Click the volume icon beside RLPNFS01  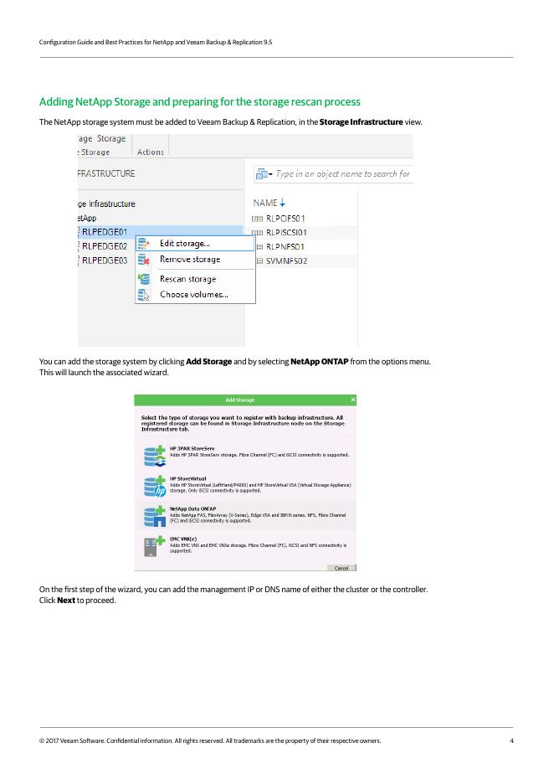point(259,246)
